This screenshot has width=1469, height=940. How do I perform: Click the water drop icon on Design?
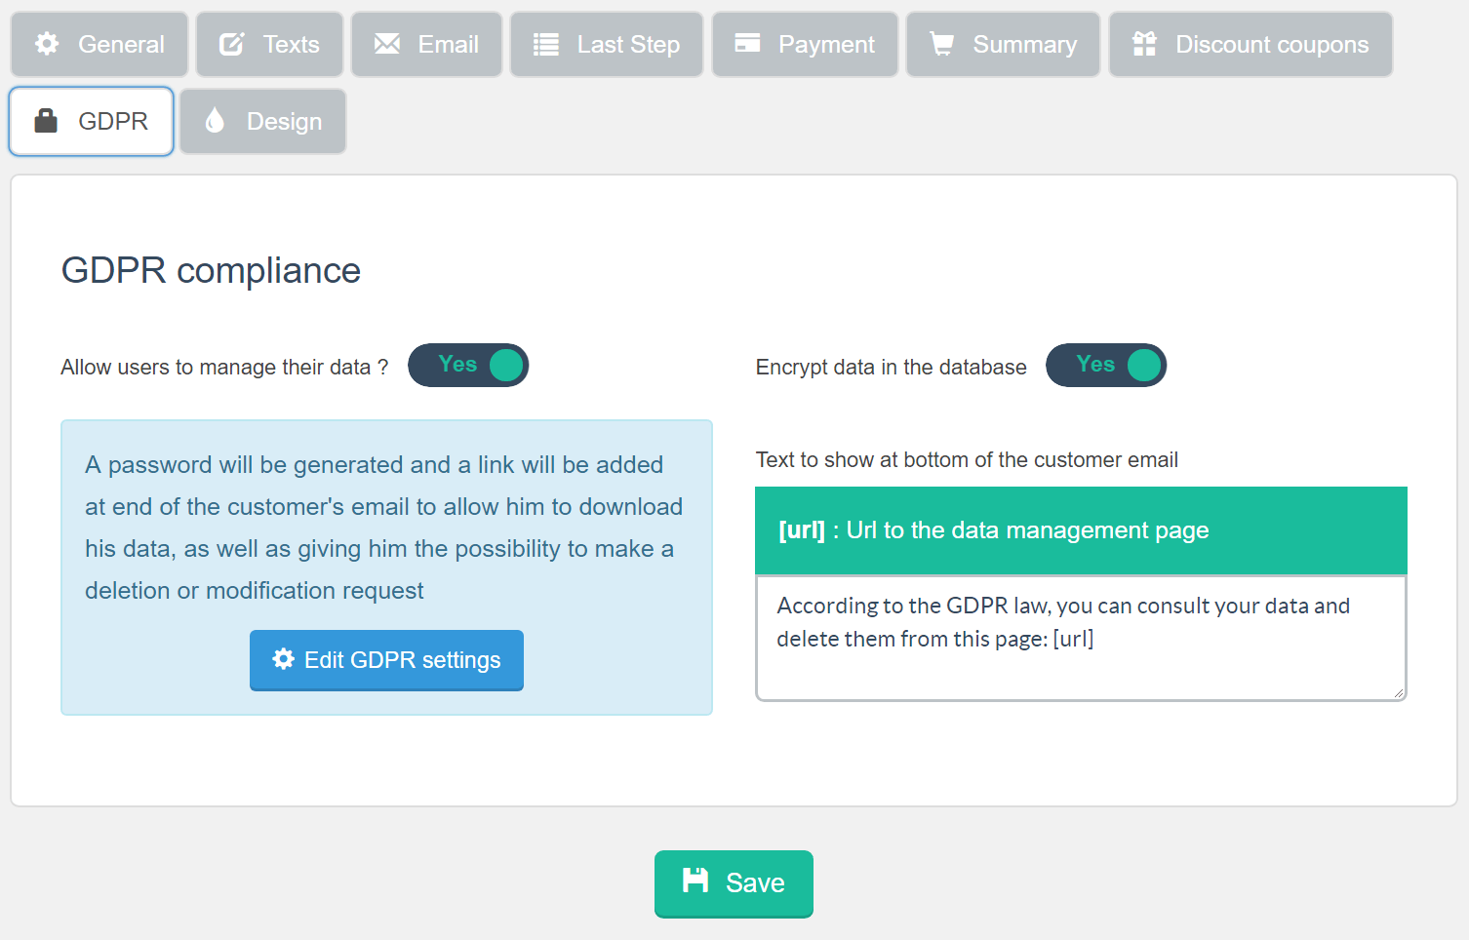point(216,120)
